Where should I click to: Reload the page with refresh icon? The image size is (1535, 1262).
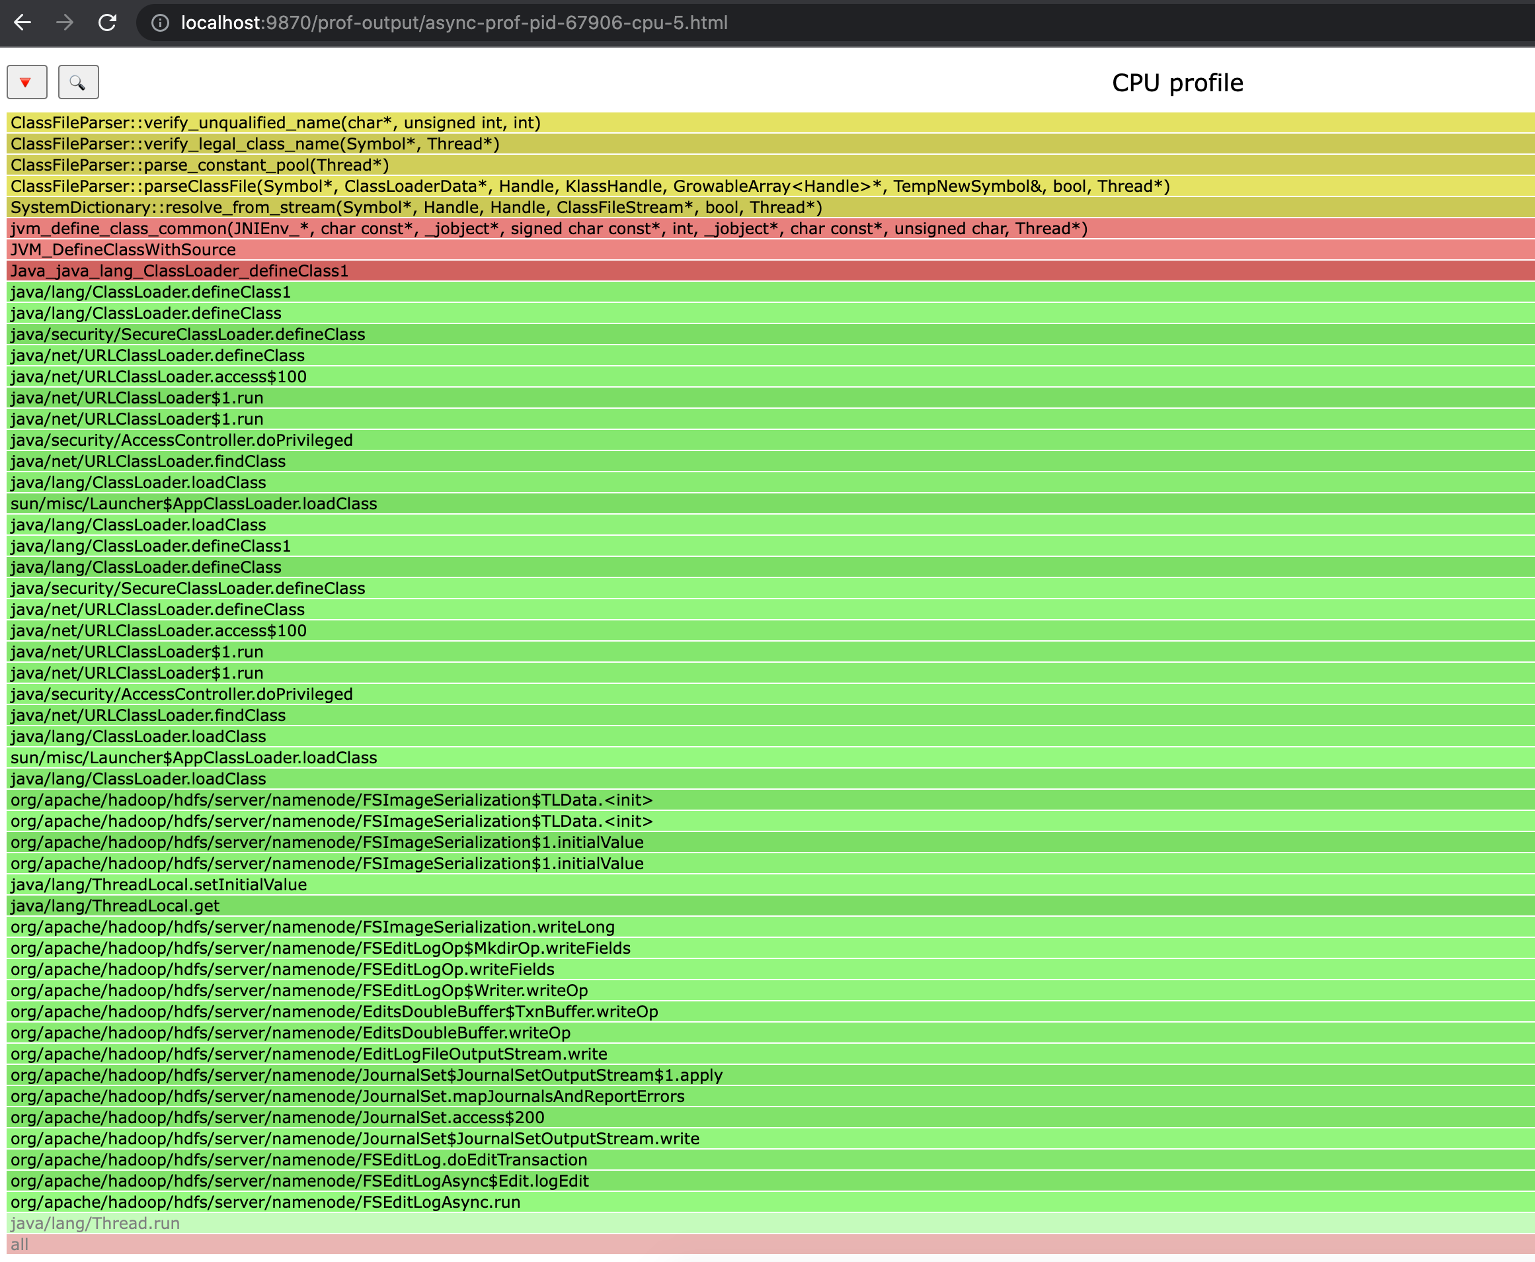click(108, 22)
